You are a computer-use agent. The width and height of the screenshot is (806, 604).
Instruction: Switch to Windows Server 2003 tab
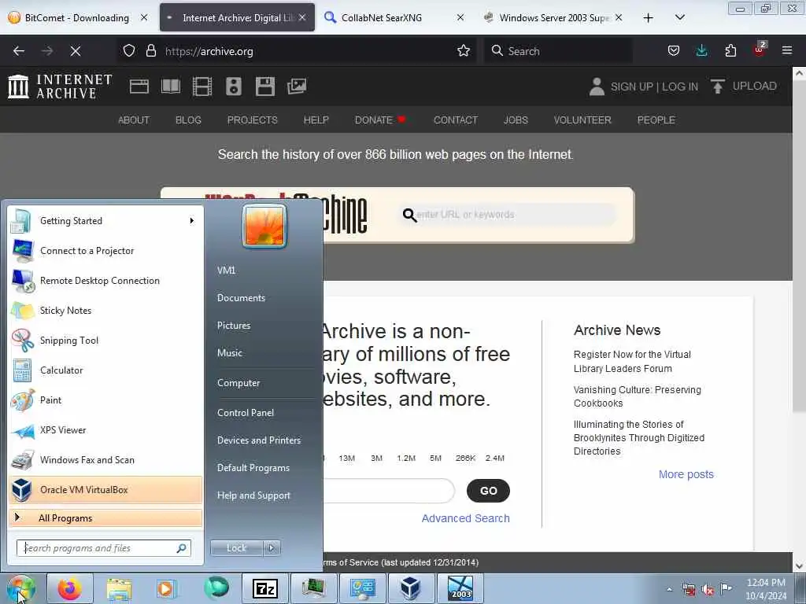click(553, 17)
